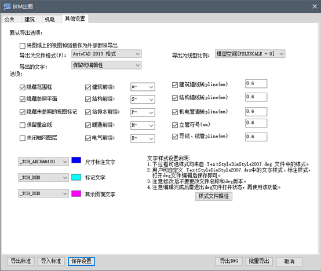The width and height of the screenshot is (321, 271).
Task: Click the 立管符号 value field
Action: coord(256,123)
